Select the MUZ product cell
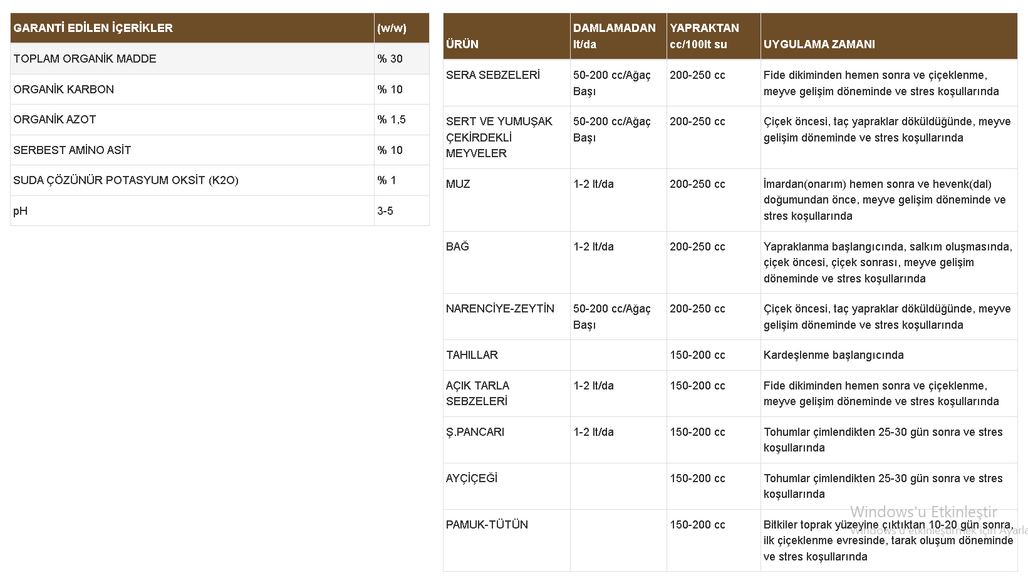 click(x=458, y=184)
